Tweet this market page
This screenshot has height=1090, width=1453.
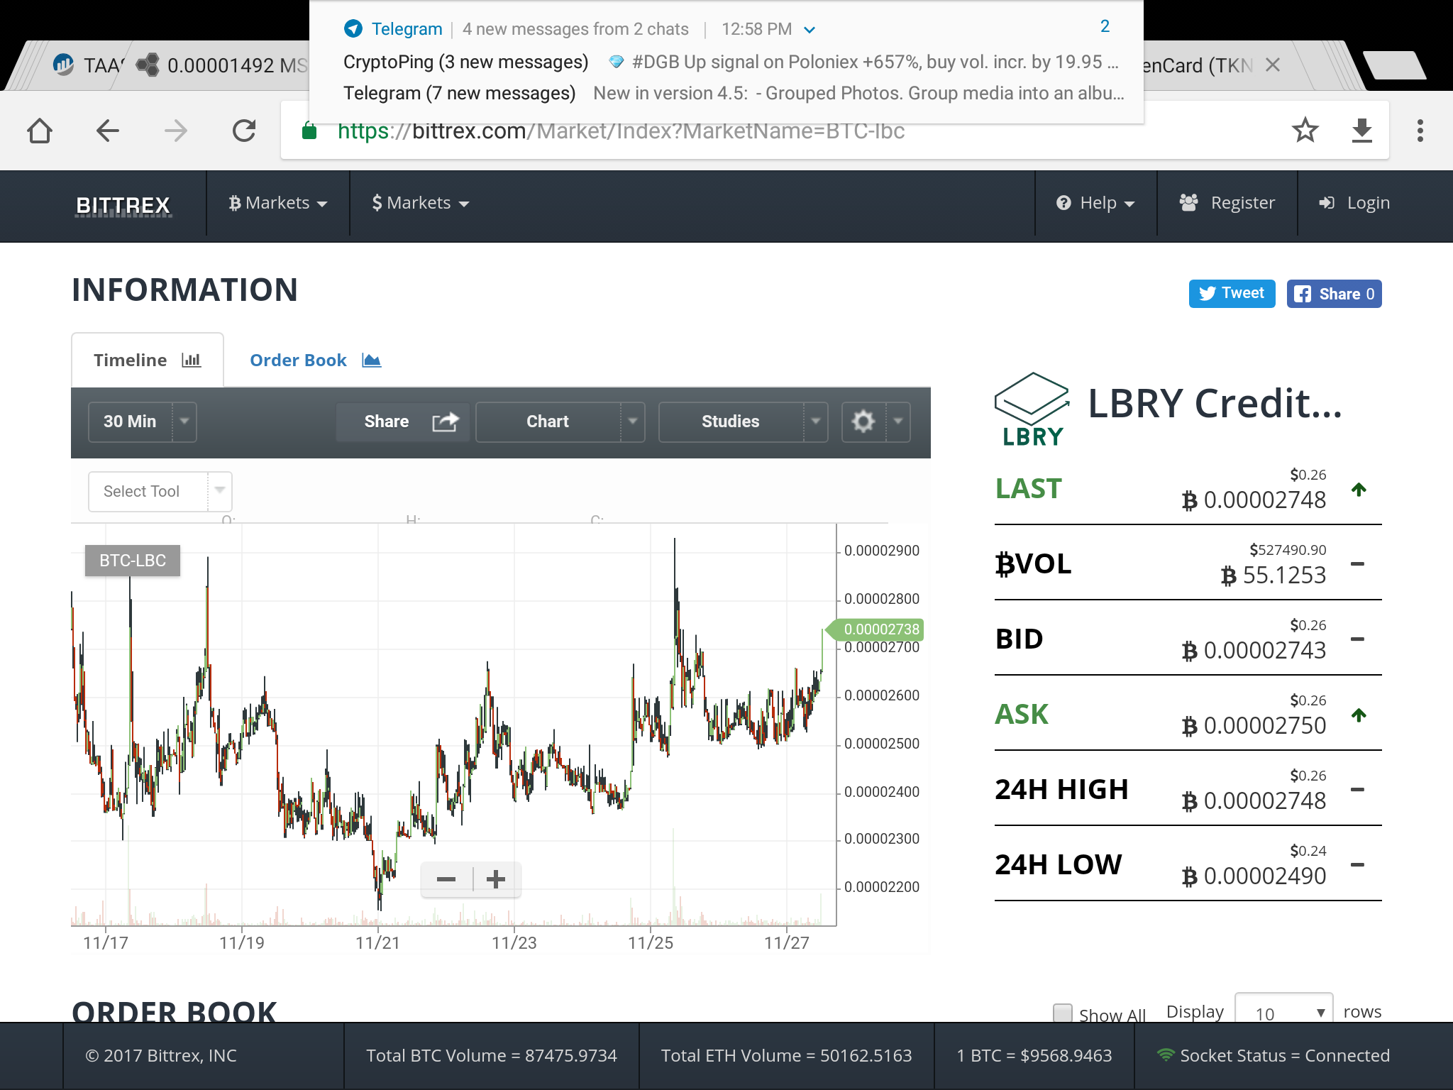[x=1232, y=293]
